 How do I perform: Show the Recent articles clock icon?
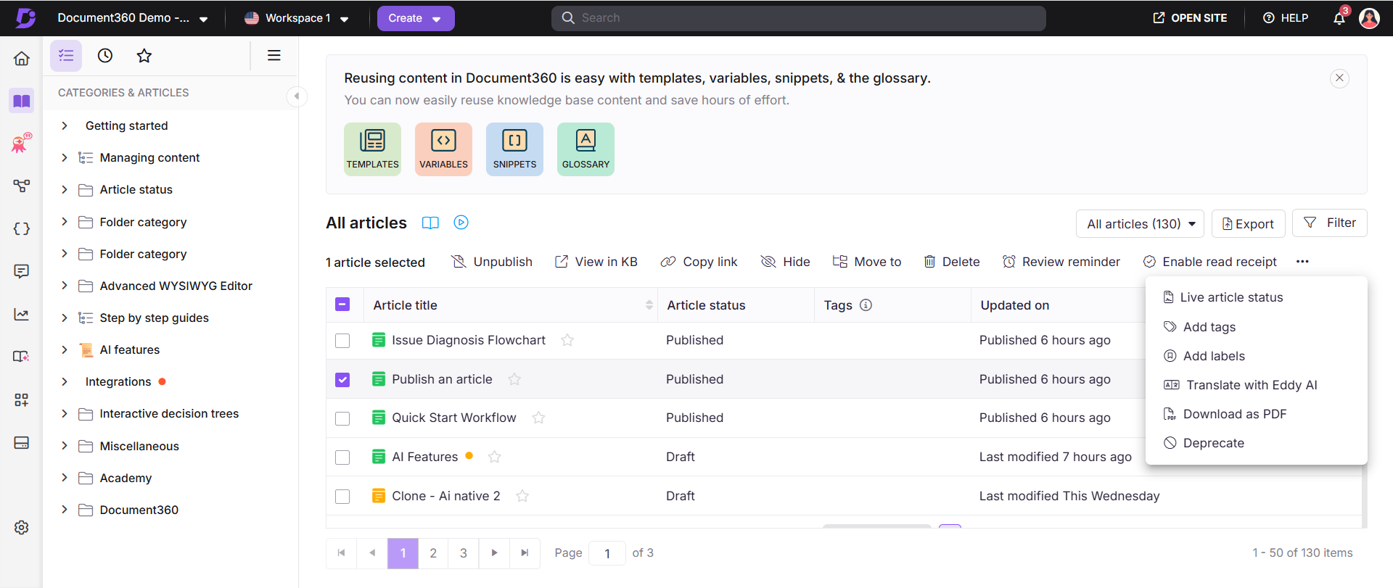[105, 56]
